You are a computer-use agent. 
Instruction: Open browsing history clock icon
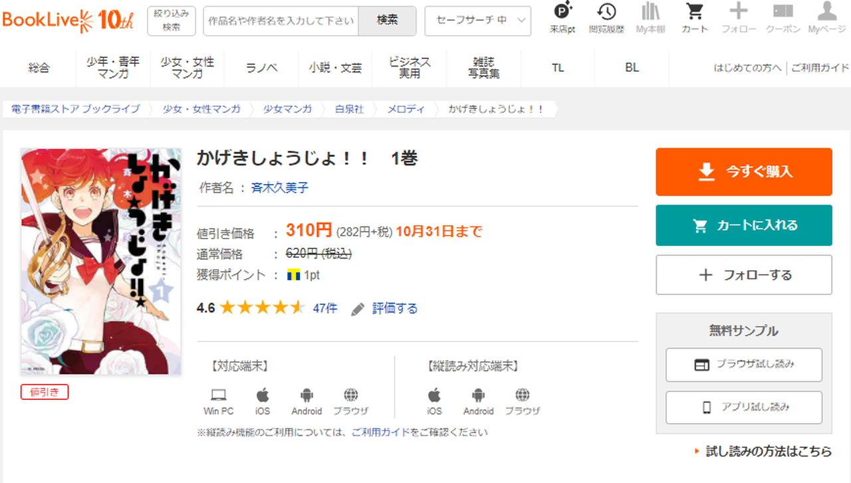coord(606,18)
